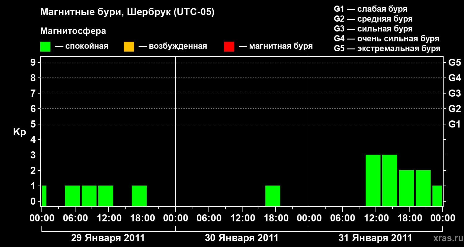
Task: Click the Kp 3 bar 10:00–13:00 on 31 Января
Action: (373, 180)
